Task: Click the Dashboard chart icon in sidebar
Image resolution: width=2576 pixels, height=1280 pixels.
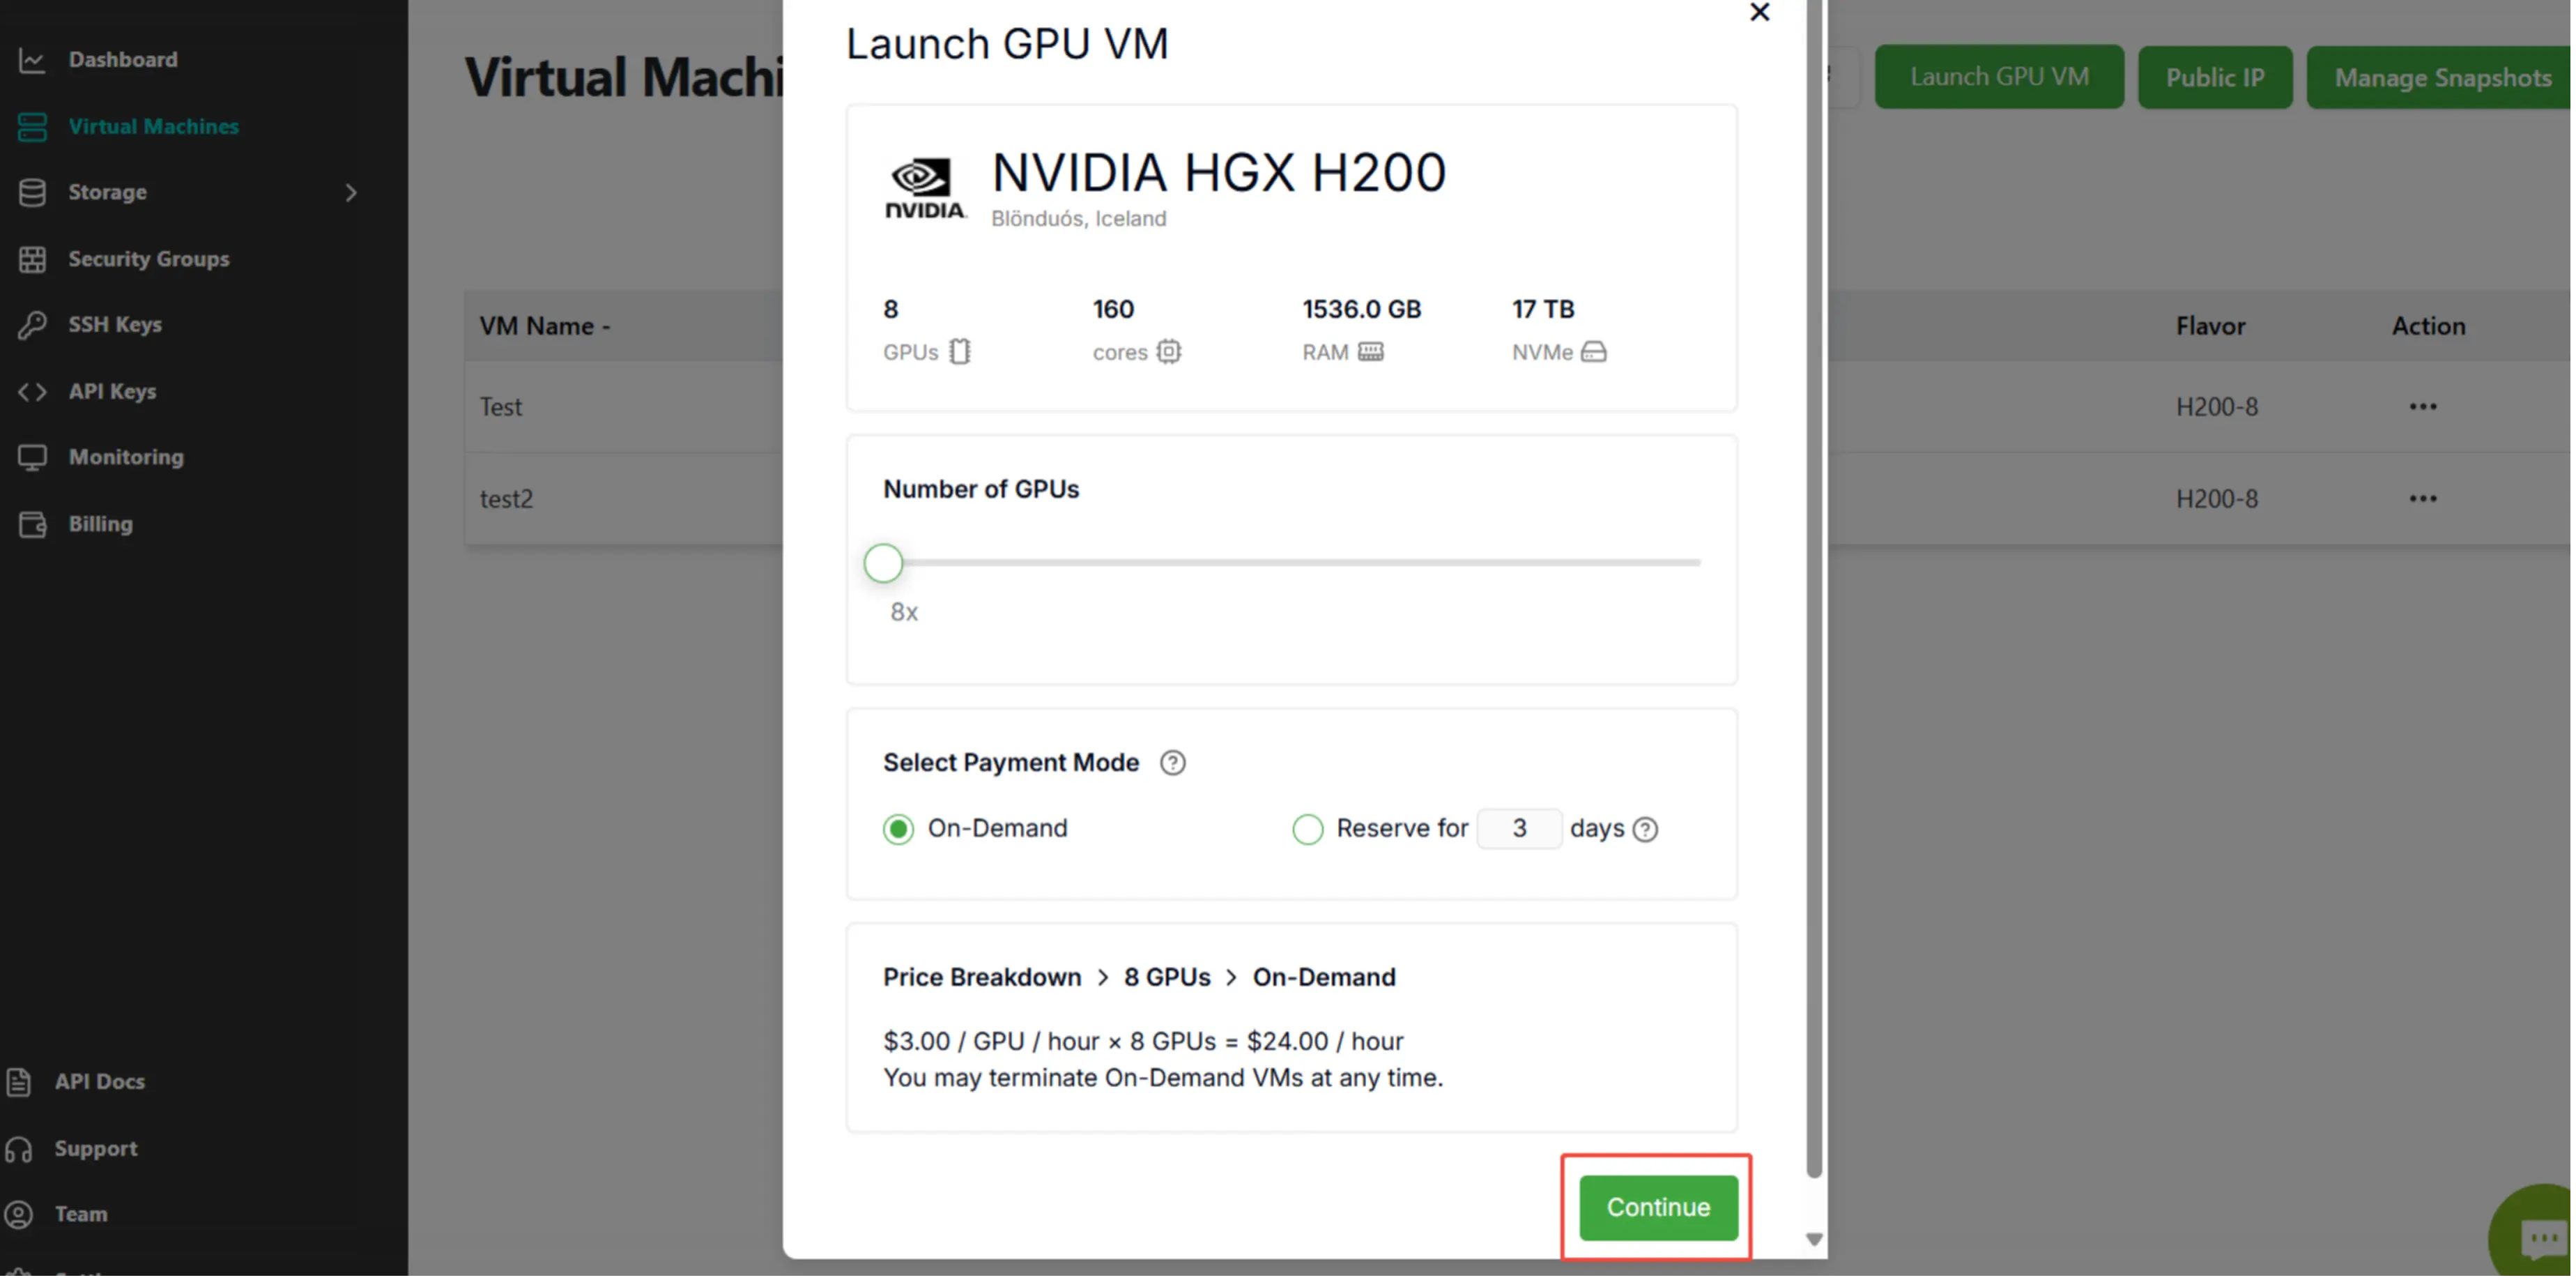Action: (x=32, y=60)
